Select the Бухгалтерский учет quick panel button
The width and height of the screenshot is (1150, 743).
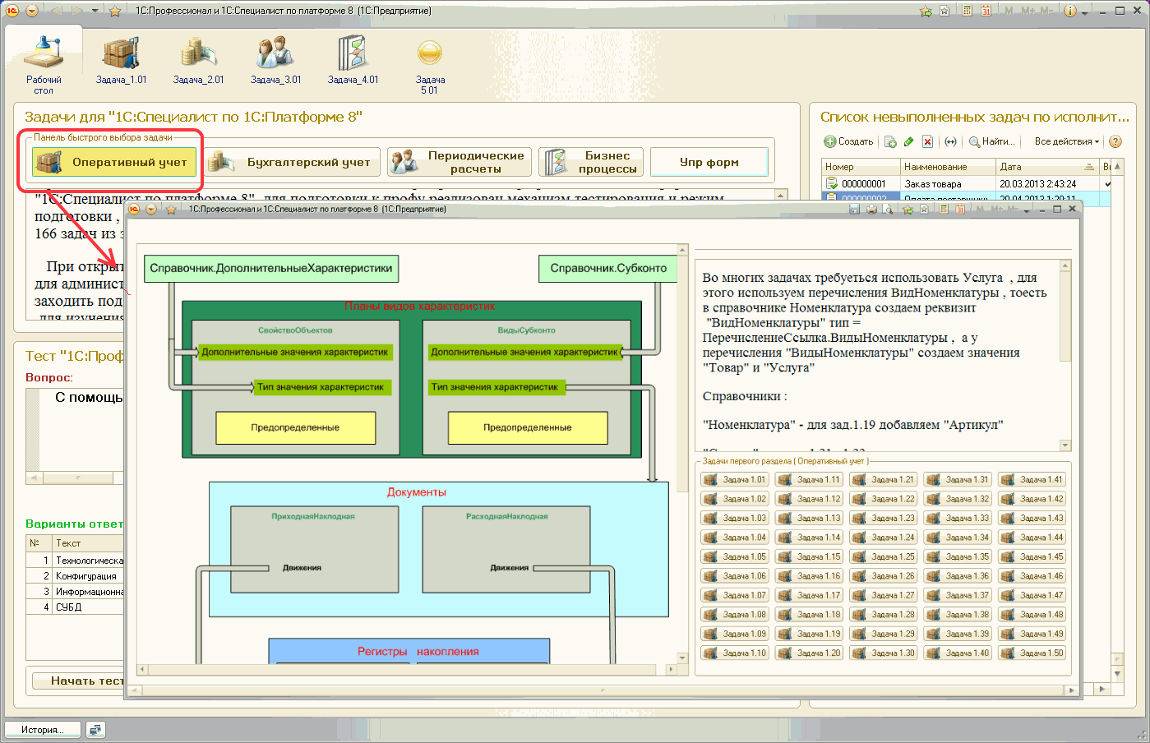292,162
